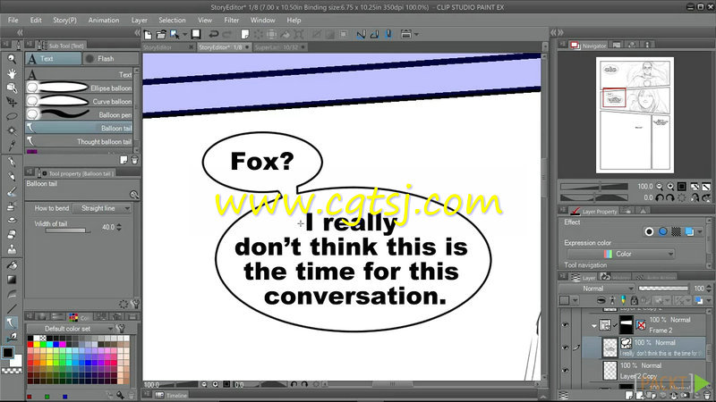Select the Flash sub tool group

[x=111, y=59]
